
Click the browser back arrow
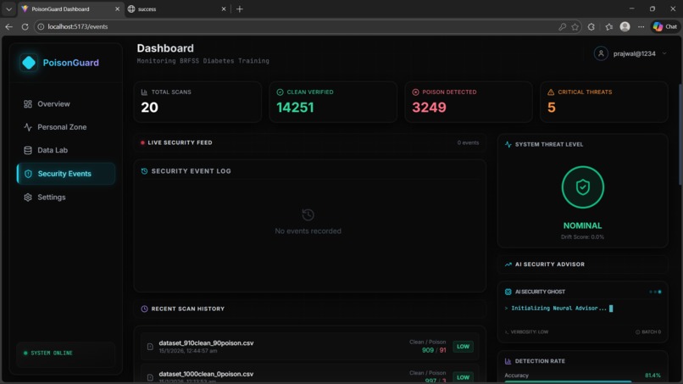click(x=8, y=26)
